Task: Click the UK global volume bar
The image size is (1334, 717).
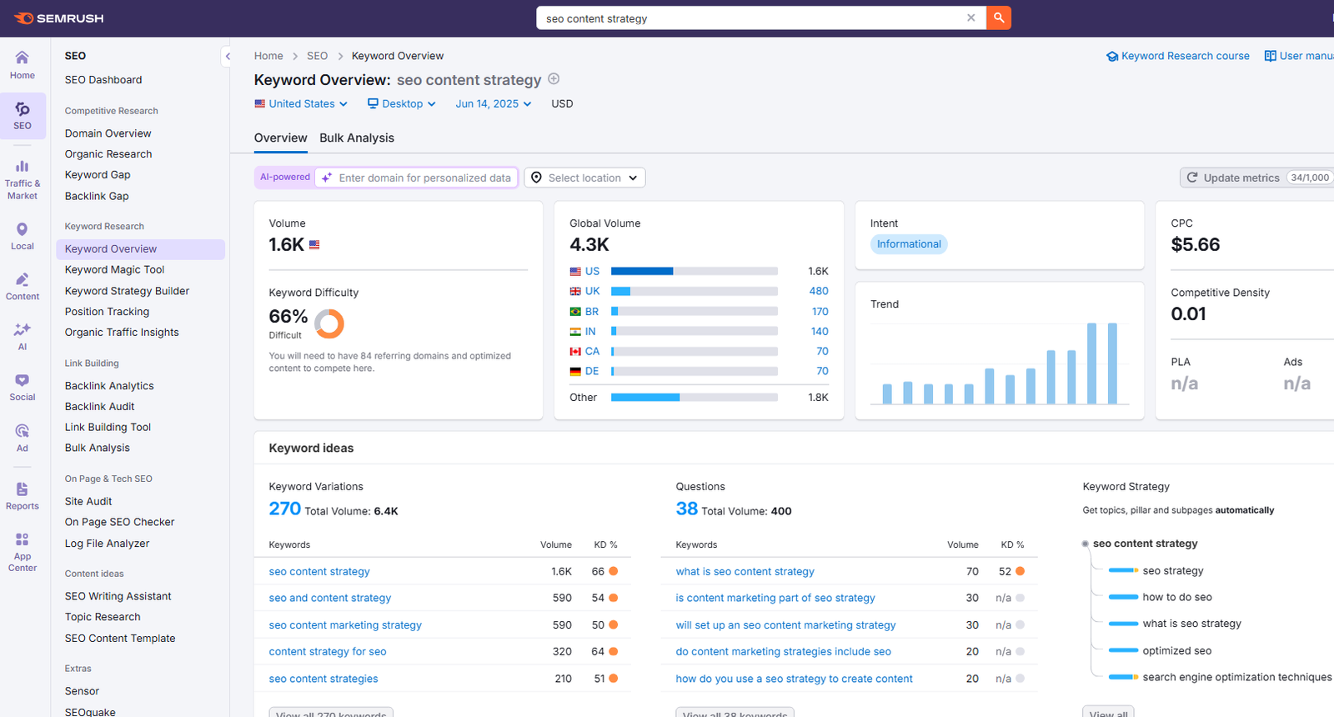Action: [695, 291]
